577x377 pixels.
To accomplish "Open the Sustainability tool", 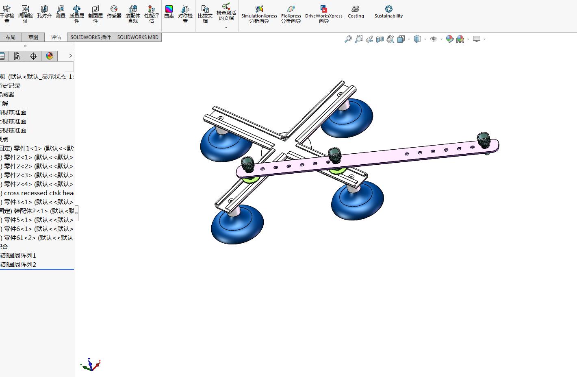I will [x=389, y=12].
